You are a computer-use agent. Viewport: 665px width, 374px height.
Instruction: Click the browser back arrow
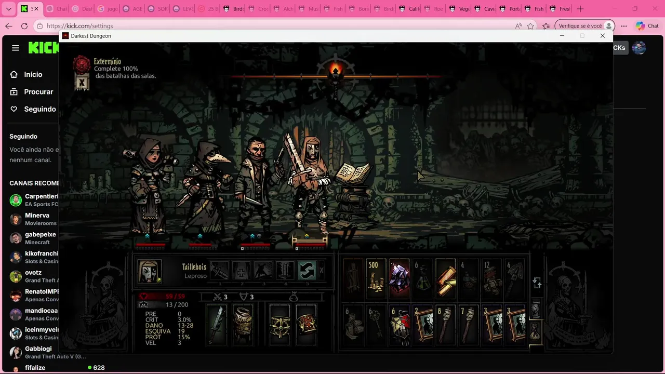pos(9,26)
